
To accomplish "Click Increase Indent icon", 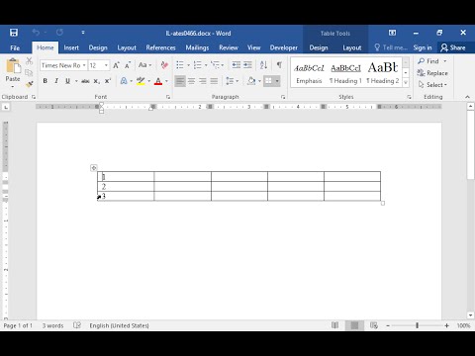I will point(247,65).
